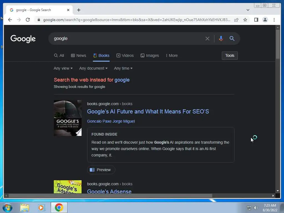284x213 pixels.
Task: Open the Chrome profile menu
Action: (265, 20)
